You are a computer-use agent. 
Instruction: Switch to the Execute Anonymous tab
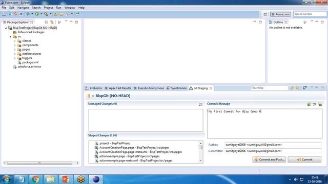point(149,88)
